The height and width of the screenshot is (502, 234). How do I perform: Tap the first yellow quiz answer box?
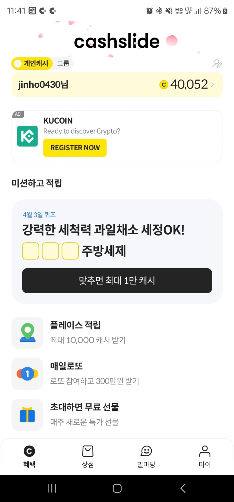(31, 251)
